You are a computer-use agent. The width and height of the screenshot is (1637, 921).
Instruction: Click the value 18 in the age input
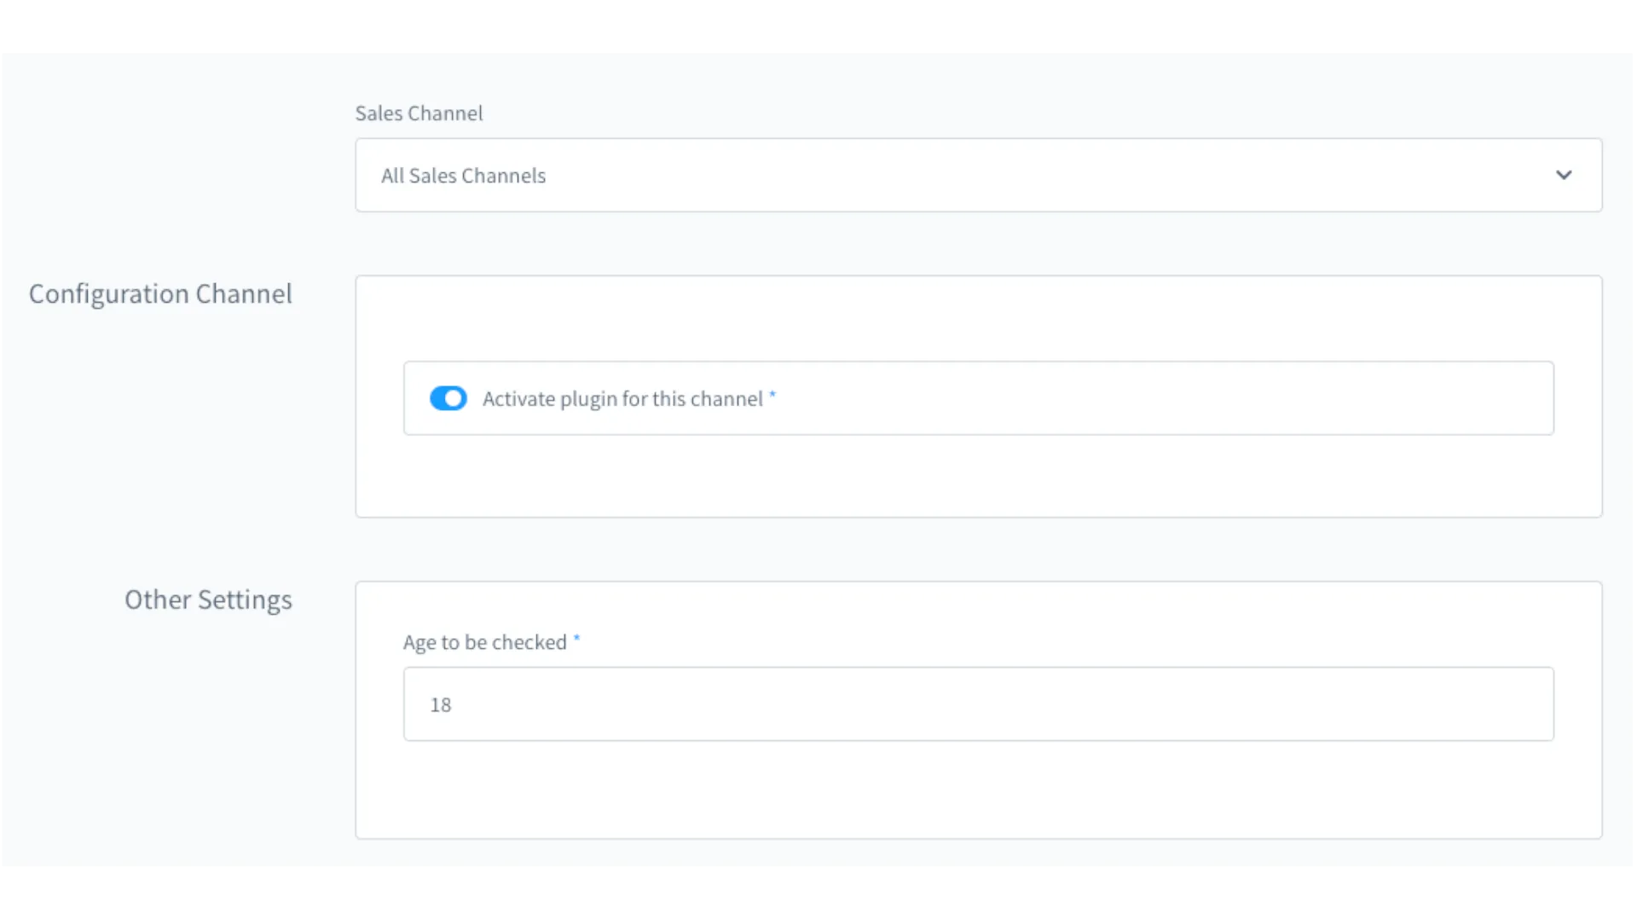(440, 704)
